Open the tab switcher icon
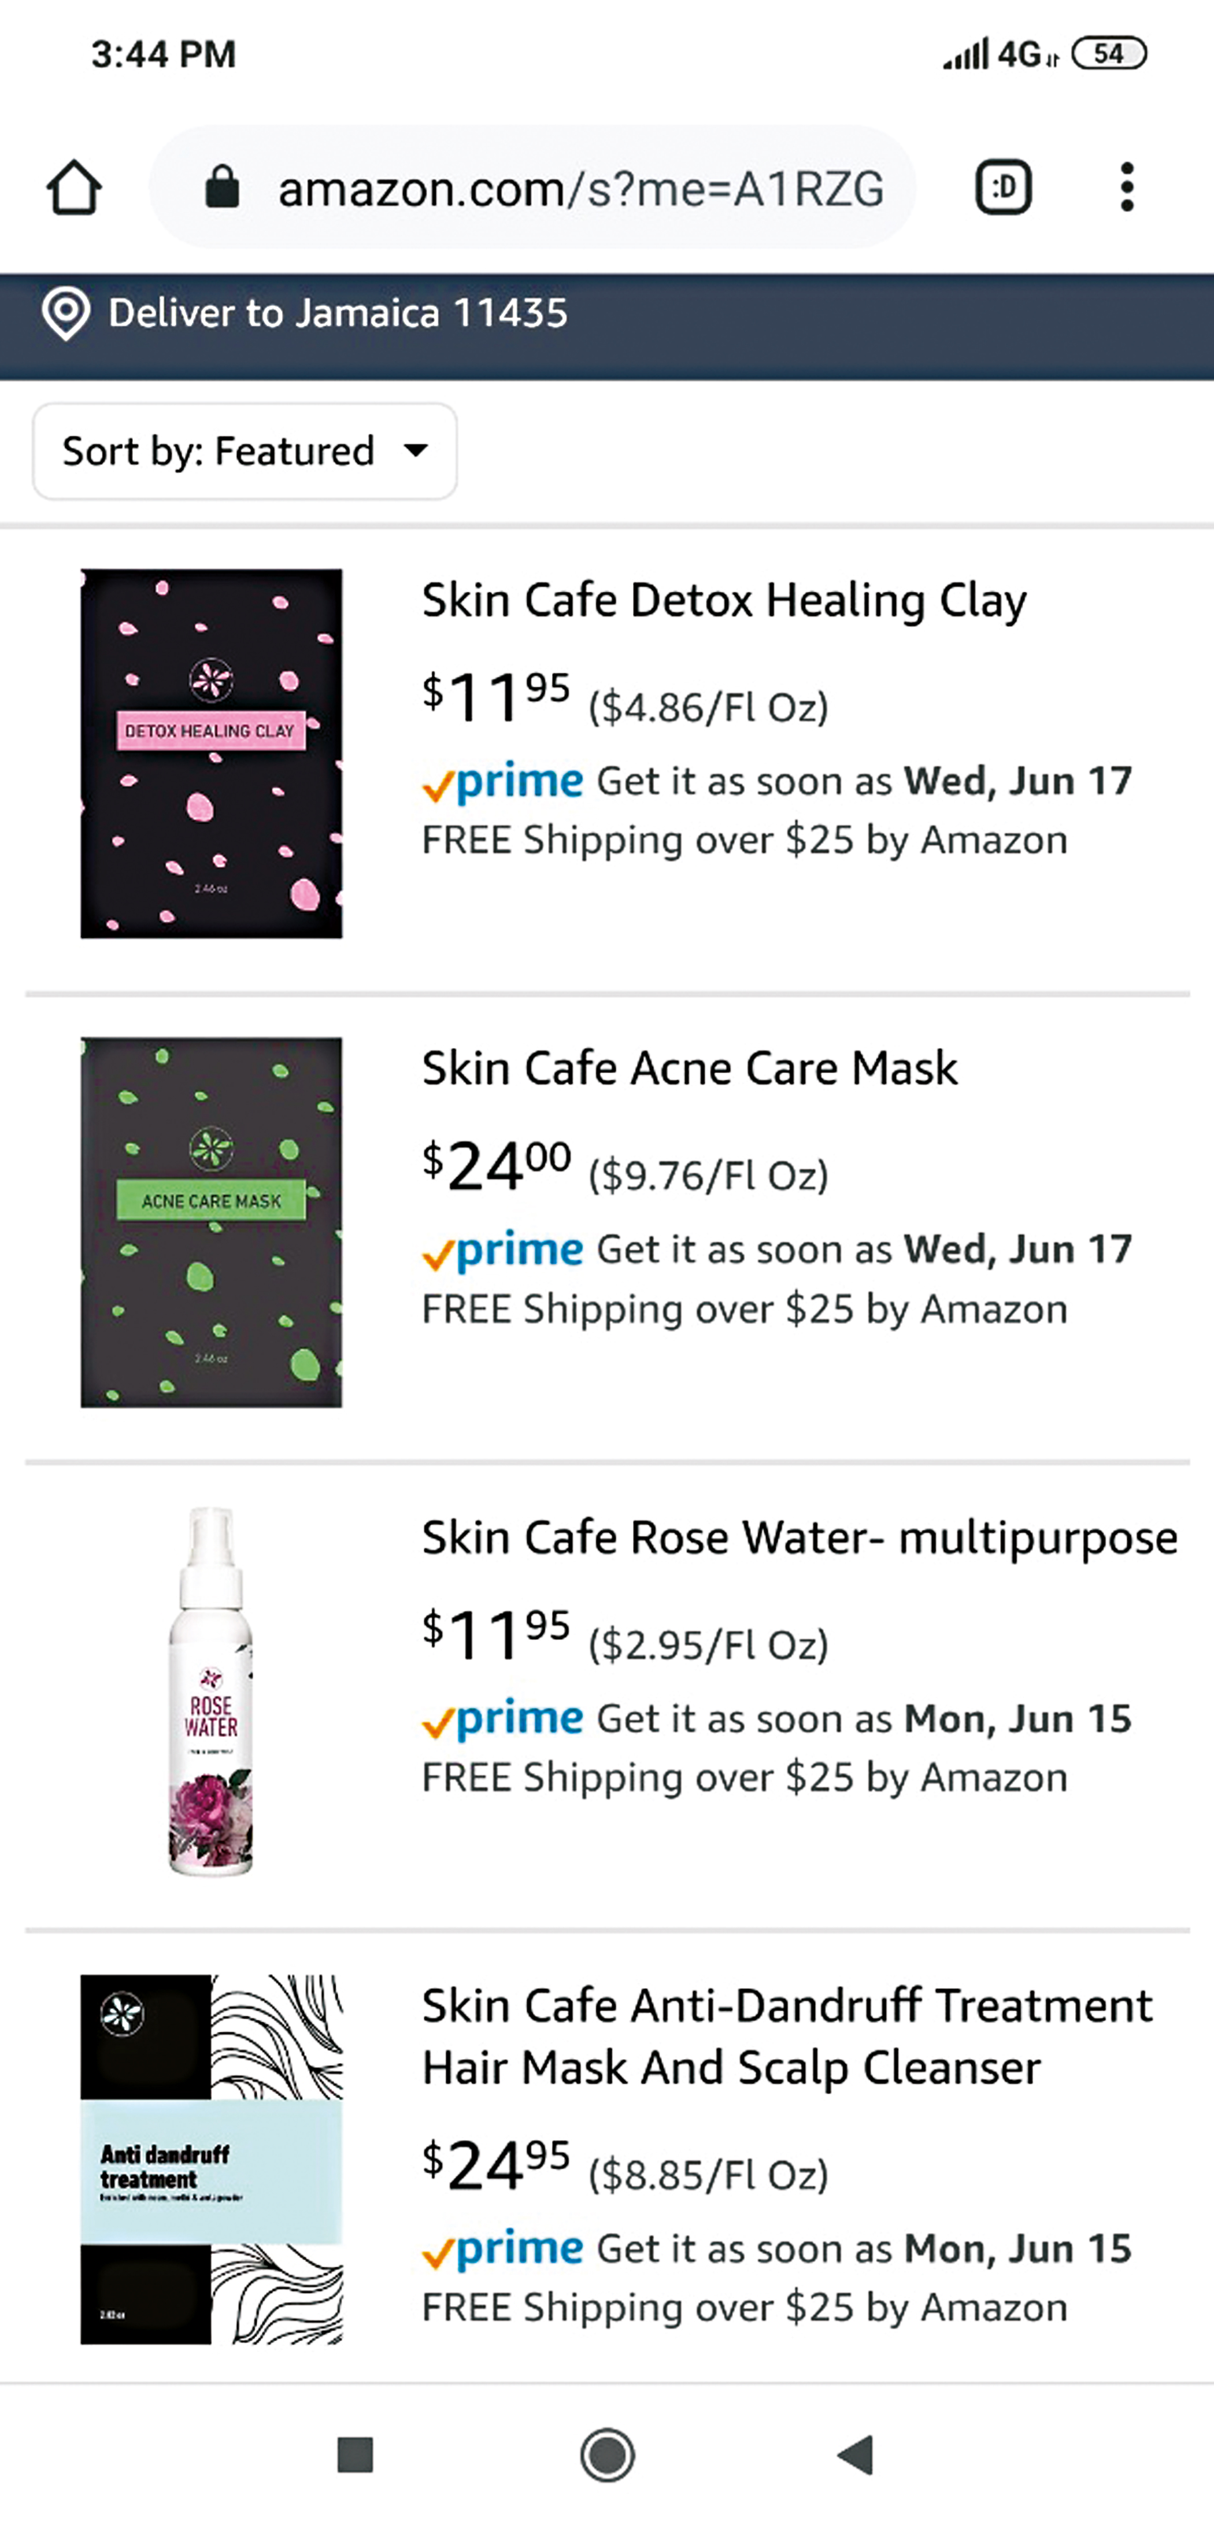This screenshot has width=1214, height=2528. pyautogui.click(x=1003, y=187)
